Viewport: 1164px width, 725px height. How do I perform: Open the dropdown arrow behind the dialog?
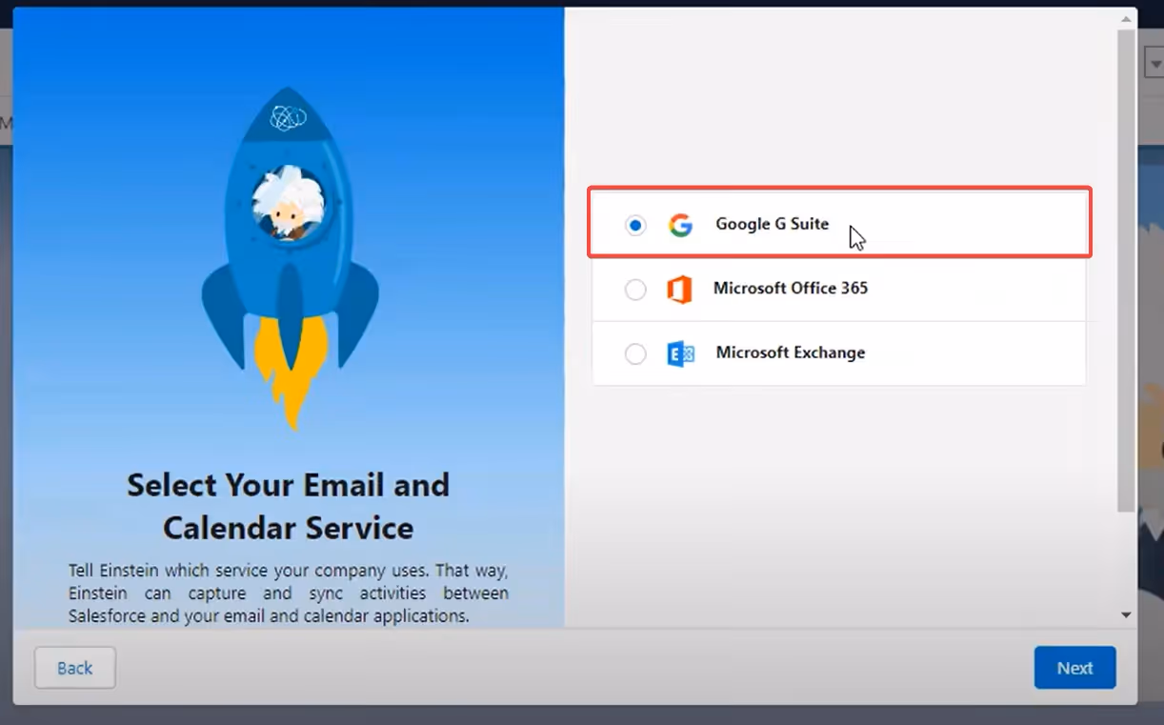1155,65
